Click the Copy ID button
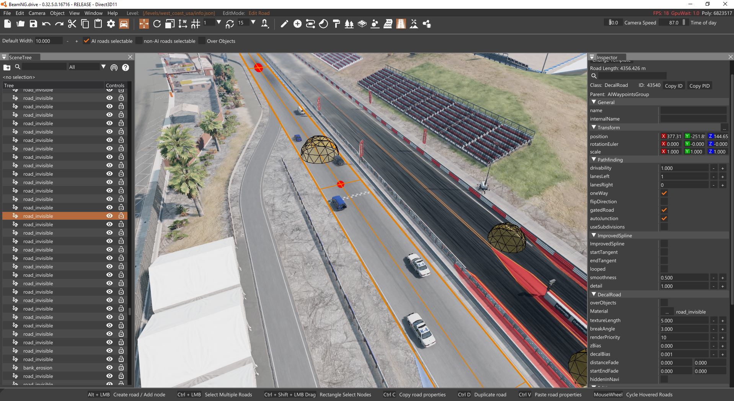Screen dimensions: 734x401 [674, 86]
